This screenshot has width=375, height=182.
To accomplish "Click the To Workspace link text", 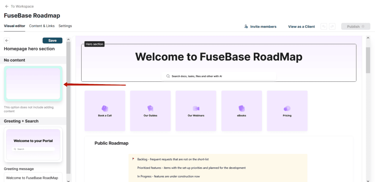I will pyautogui.click(x=22, y=7).
